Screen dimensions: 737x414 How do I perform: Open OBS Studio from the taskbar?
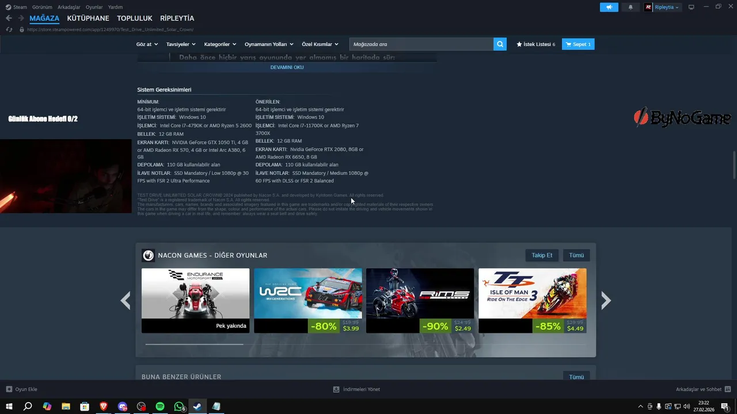pos(142,406)
